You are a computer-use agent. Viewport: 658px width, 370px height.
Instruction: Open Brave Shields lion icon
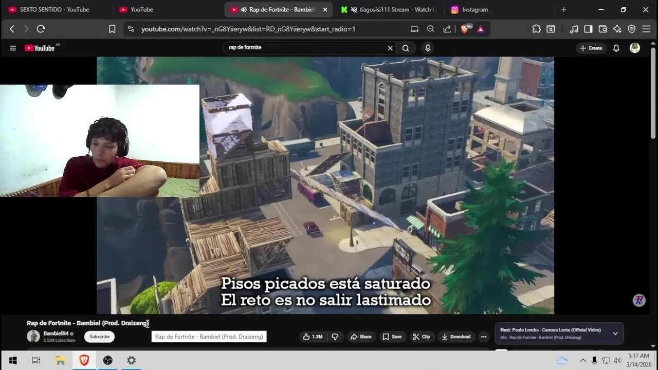point(465,29)
